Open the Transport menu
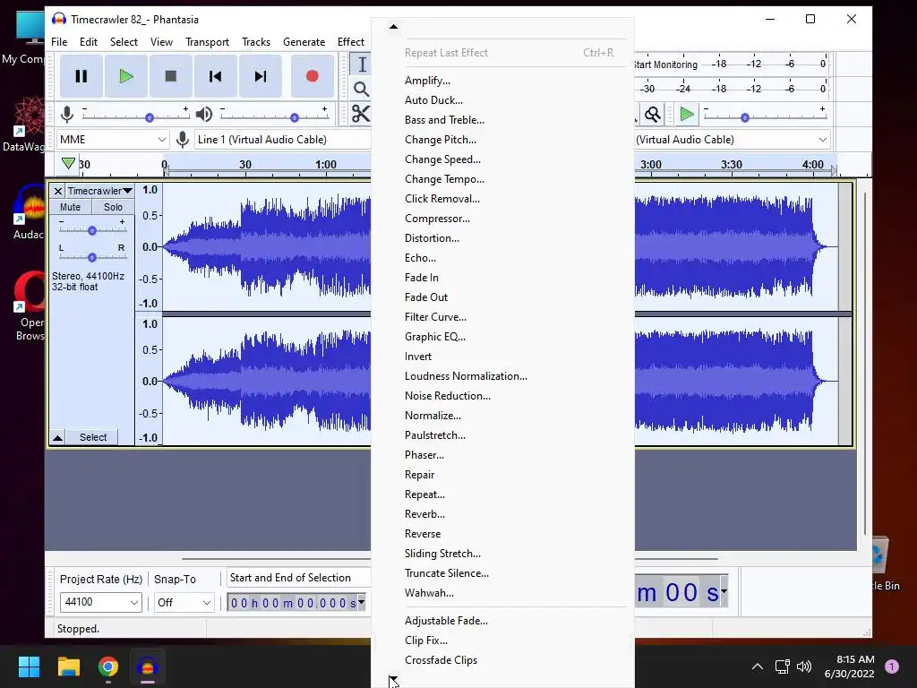The height and width of the screenshot is (688, 917). pyautogui.click(x=207, y=42)
